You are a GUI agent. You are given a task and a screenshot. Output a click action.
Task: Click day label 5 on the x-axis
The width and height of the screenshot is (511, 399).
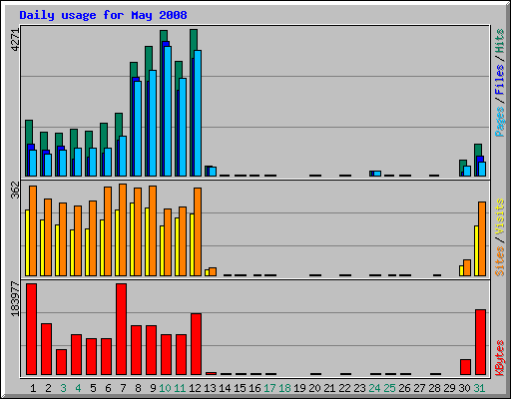click(x=93, y=388)
